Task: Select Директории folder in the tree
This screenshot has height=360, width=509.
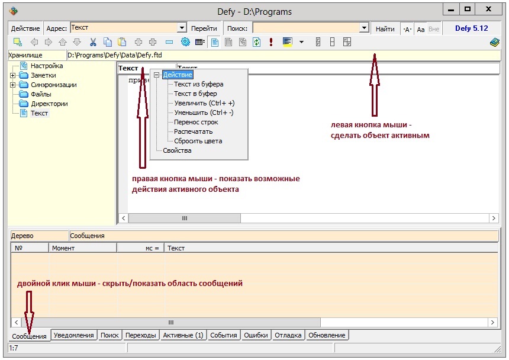Action: click(49, 104)
